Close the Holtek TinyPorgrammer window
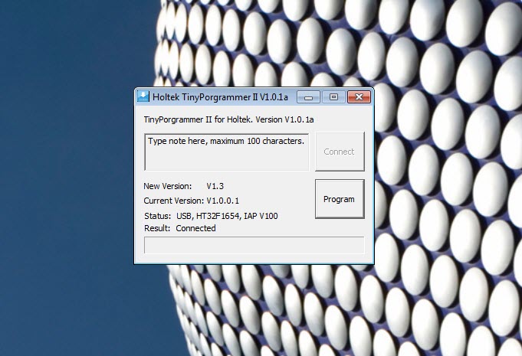 (x=359, y=97)
